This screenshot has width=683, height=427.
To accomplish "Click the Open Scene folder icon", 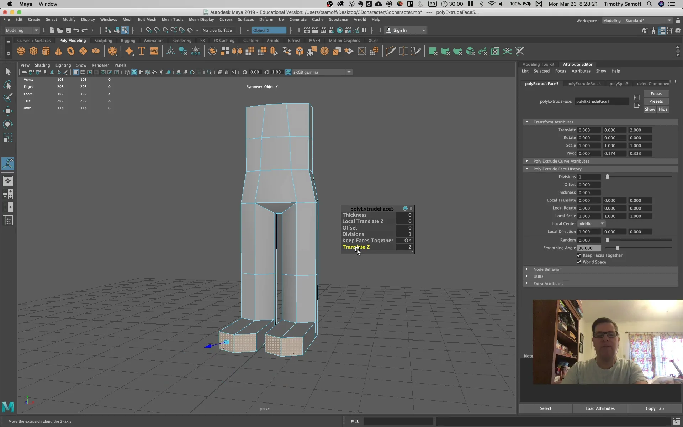I will click(60, 30).
